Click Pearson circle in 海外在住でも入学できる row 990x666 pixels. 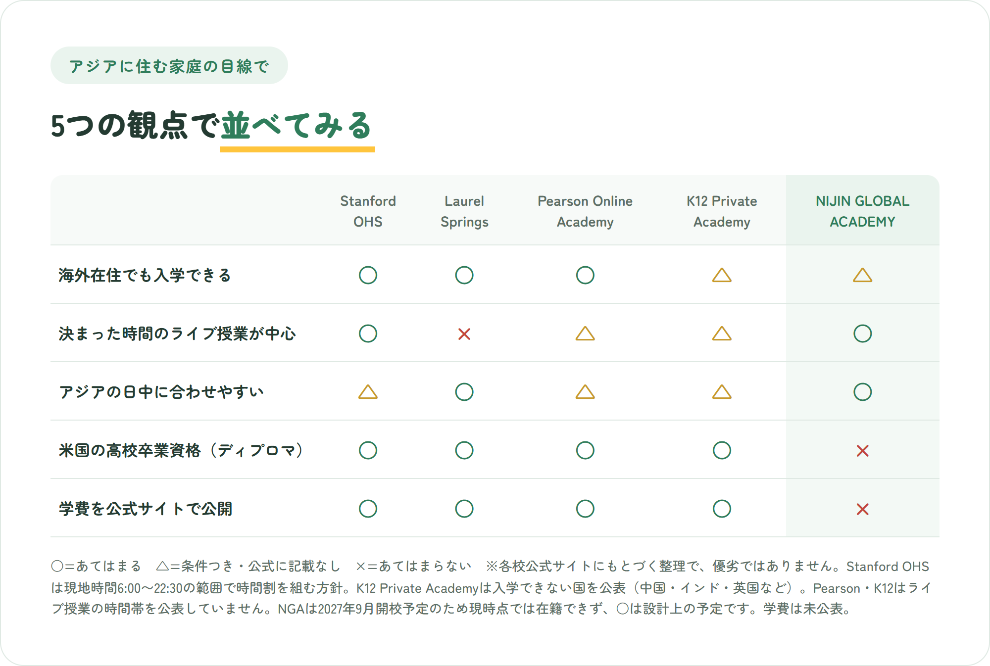585,275
